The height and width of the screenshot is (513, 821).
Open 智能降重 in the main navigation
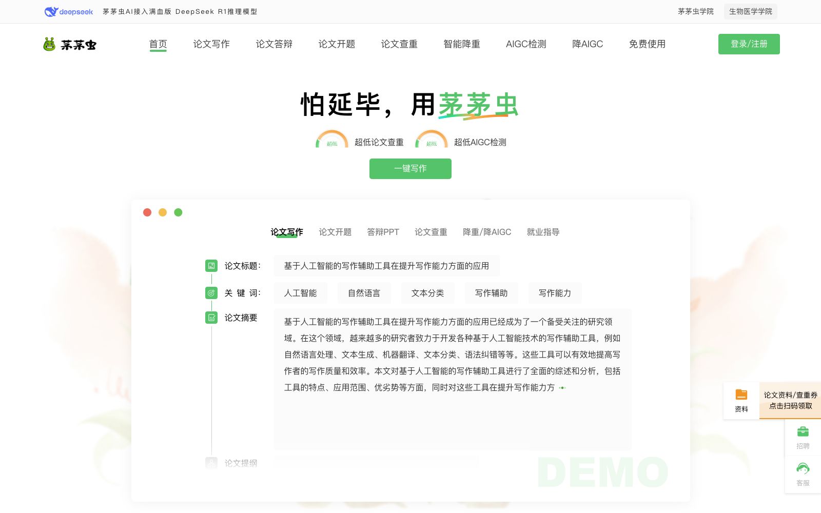click(462, 44)
